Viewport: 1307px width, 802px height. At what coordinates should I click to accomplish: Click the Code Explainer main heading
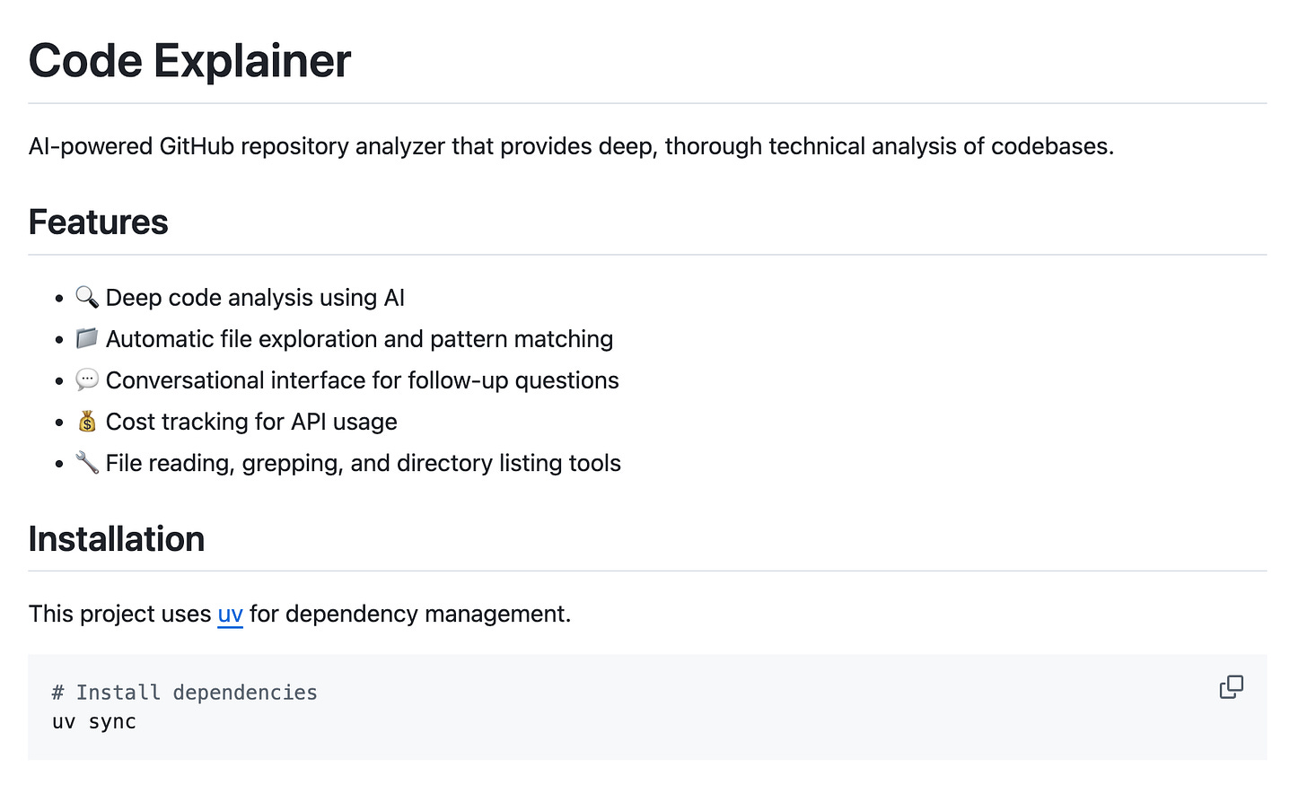pyautogui.click(x=189, y=61)
